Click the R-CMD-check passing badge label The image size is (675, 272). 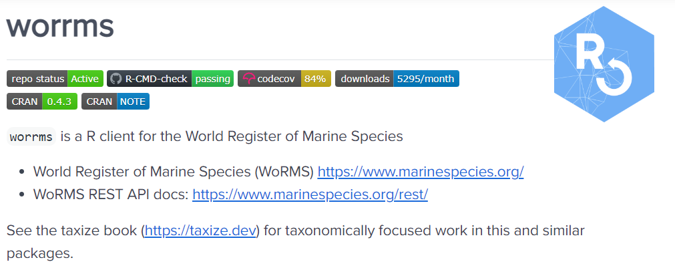point(158,79)
